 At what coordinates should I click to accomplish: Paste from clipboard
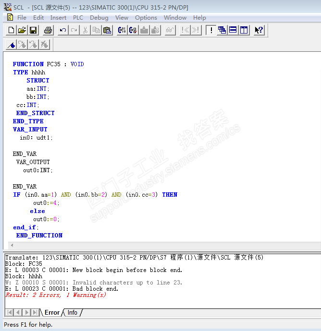click(107, 30)
